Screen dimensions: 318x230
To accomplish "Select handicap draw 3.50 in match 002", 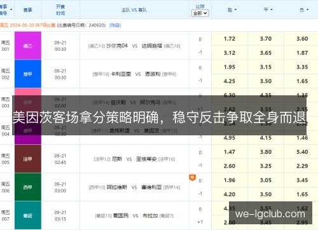I will [266, 81].
